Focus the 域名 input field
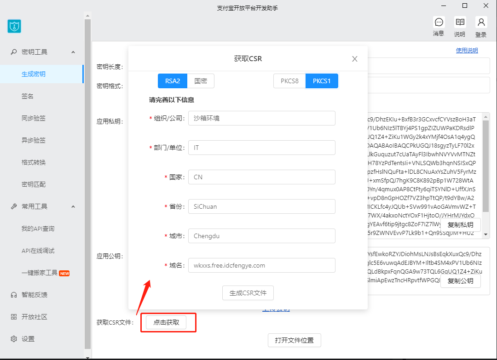Image resolution: width=497 pixels, height=360 pixels. (262, 265)
